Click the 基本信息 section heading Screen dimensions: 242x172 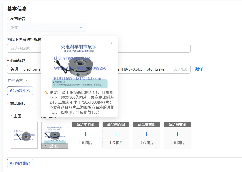17,9
